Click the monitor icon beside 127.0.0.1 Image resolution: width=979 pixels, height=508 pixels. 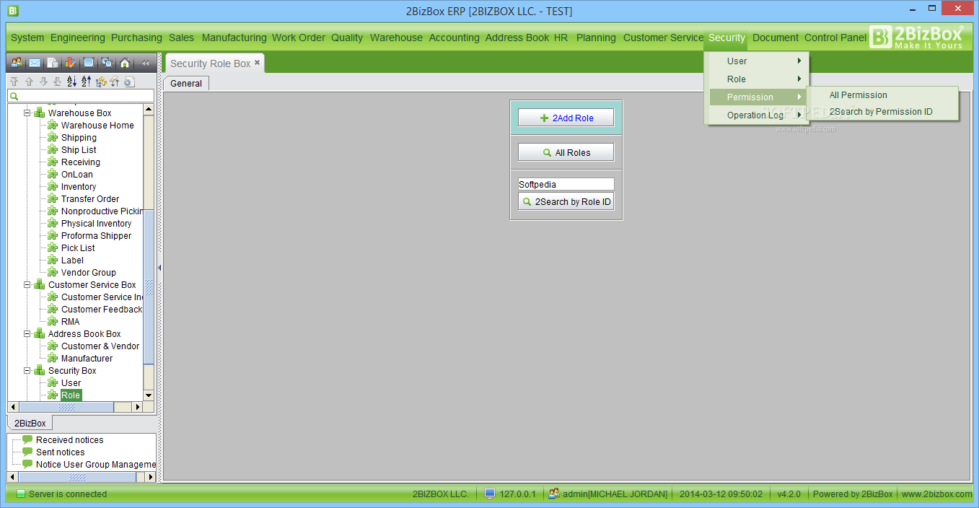point(490,494)
